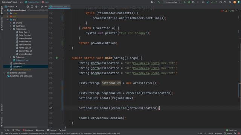Expand External Libraries node
241x135 pixels.
point(5,73)
